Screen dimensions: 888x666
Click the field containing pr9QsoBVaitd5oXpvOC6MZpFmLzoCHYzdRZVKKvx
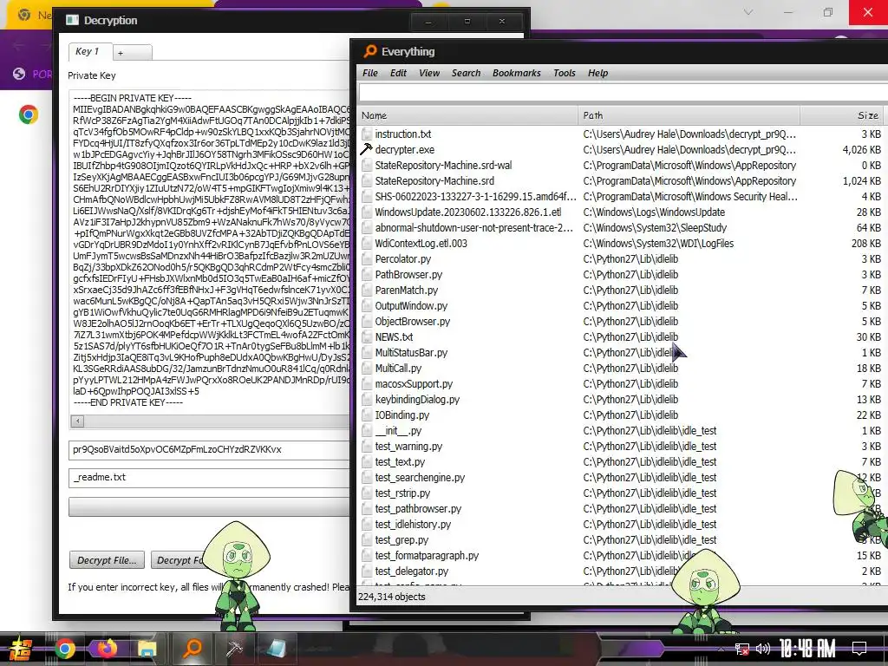pyautogui.click(x=210, y=450)
